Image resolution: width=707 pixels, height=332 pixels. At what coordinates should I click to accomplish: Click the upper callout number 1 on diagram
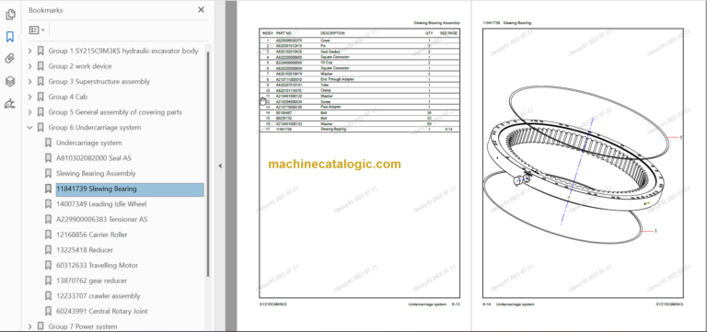tap(680, 137)
